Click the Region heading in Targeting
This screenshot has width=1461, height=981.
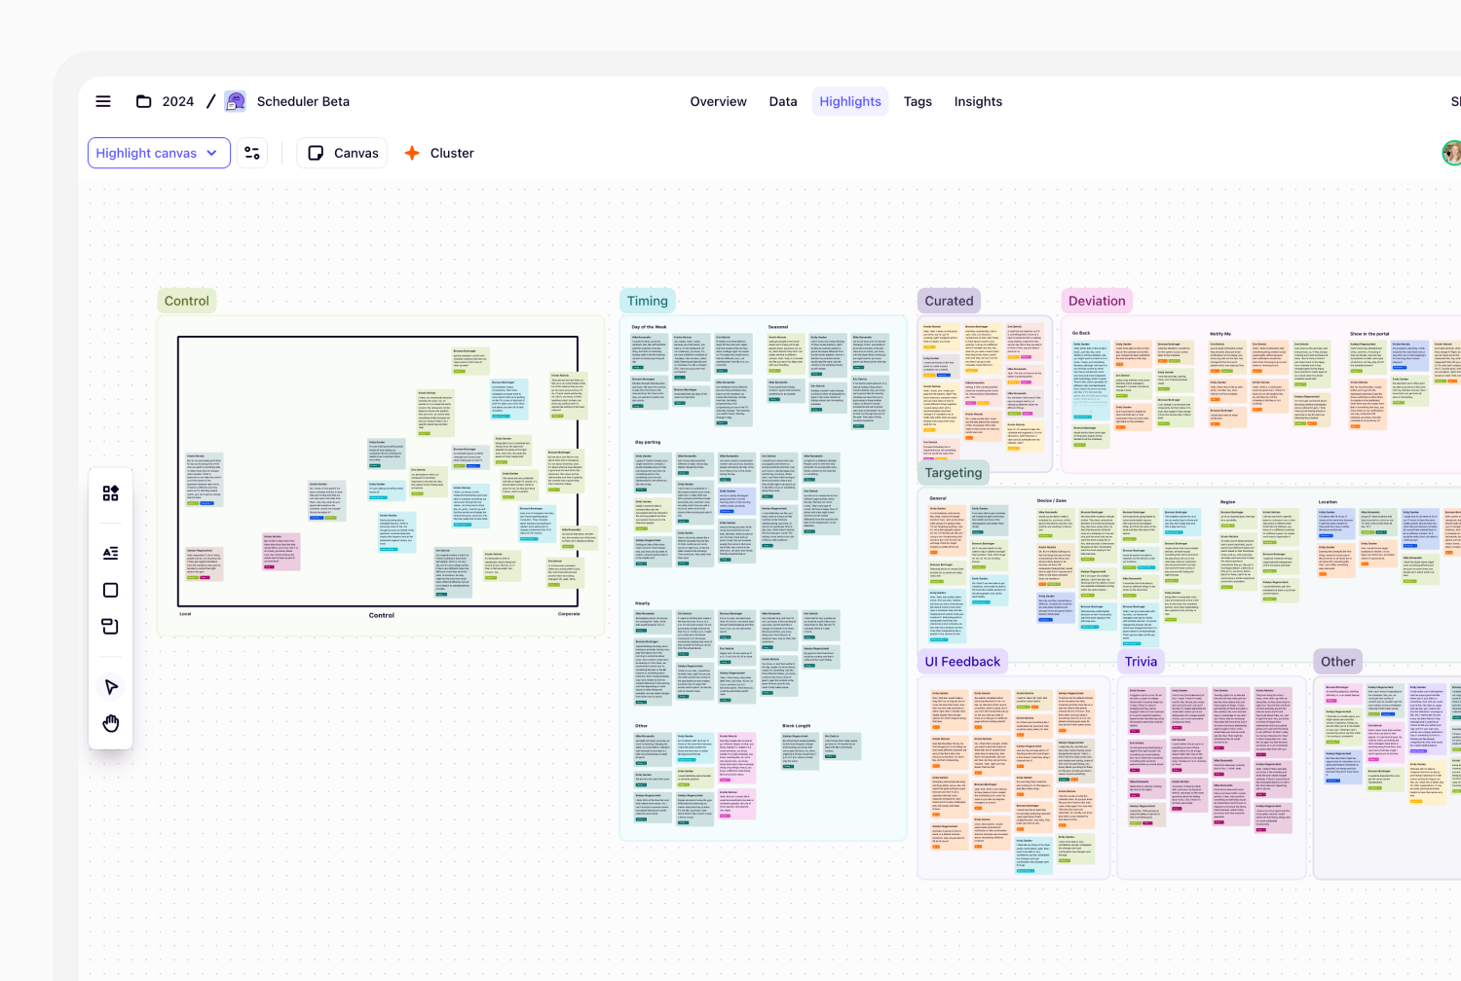pyautogui.click(x=1228, y=502)
